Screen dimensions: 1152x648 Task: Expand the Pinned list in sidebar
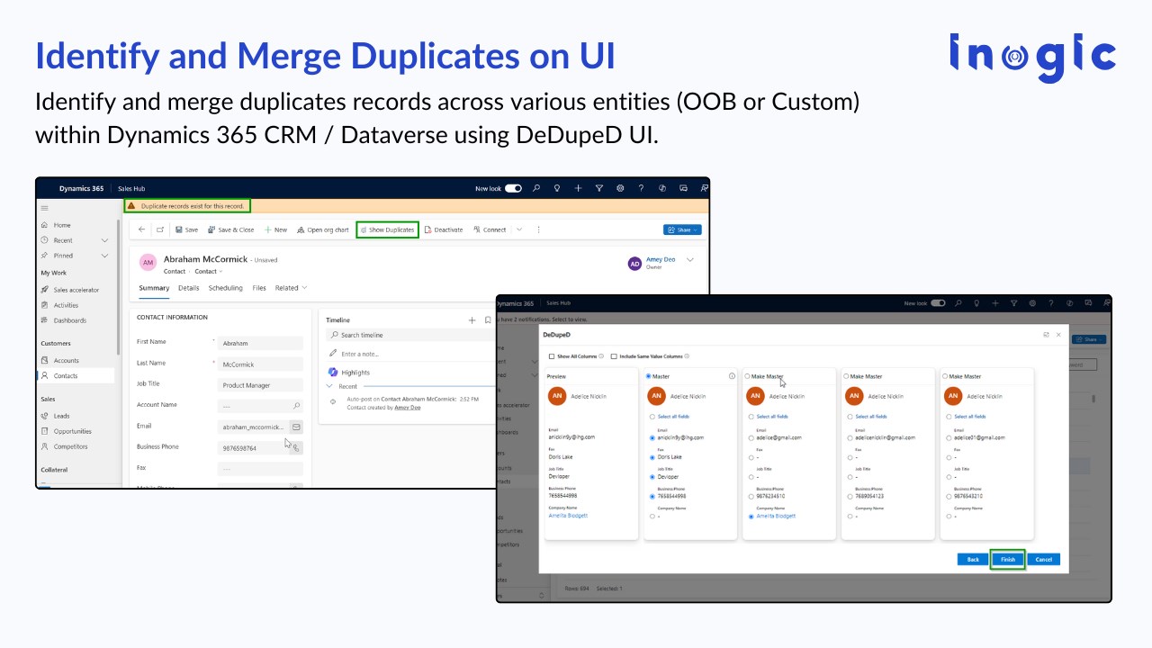[x=104, y=256]
